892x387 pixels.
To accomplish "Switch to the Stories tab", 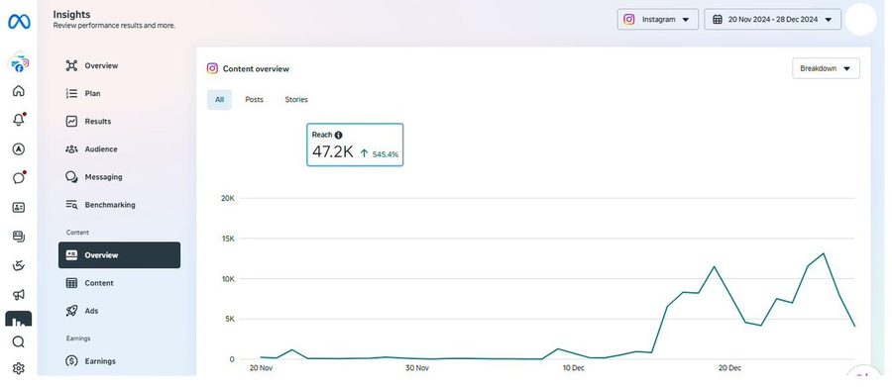I will (x=296, y=99).
